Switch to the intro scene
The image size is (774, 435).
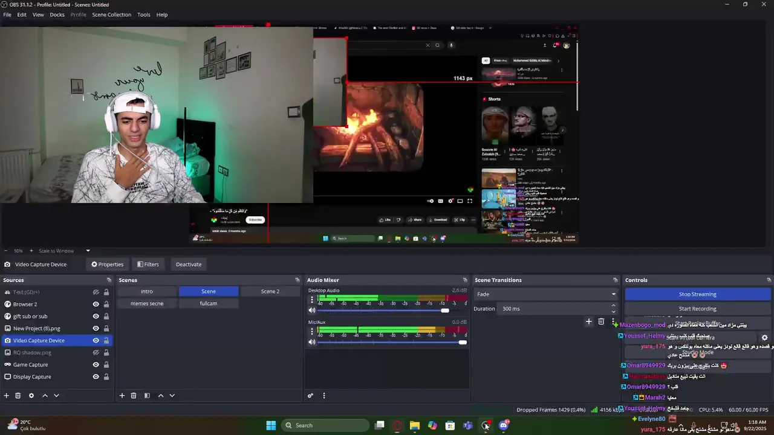(147, 291)
